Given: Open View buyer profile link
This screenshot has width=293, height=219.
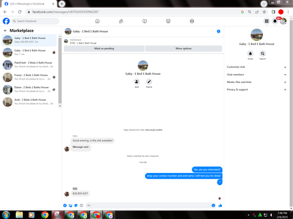Looking at the screenshot, I should pyautogui.click(x=154, y=130).
